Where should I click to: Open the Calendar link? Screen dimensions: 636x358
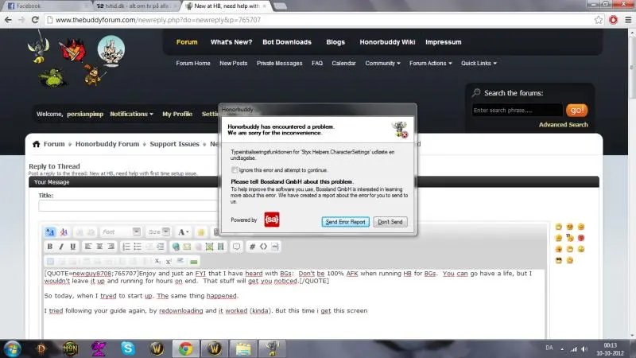[343, 64]
